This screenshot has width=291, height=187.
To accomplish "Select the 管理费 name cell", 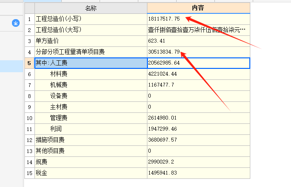I will click(x=91, y=118).
